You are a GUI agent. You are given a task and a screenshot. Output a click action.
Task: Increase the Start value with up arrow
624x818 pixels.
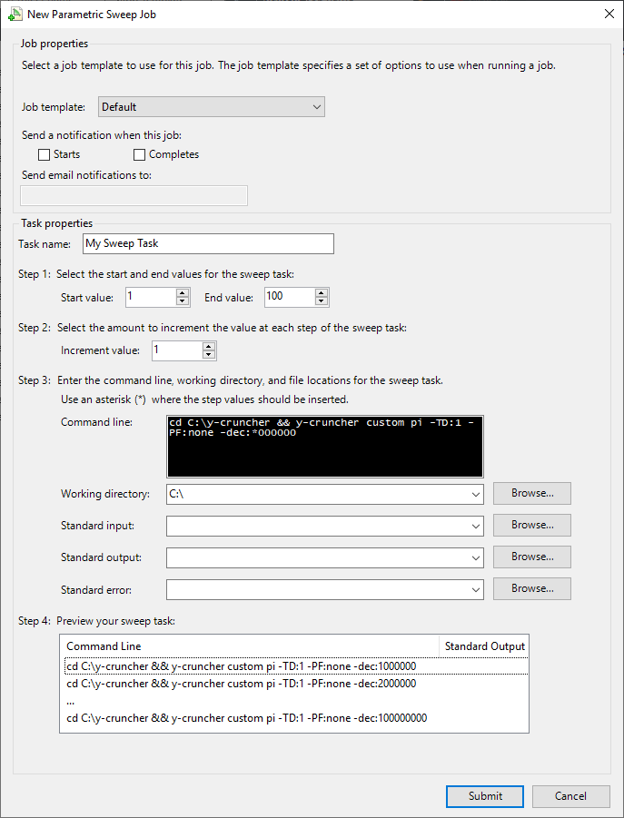(x=183, y=293)
